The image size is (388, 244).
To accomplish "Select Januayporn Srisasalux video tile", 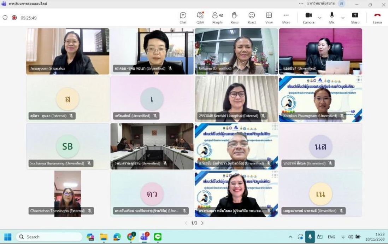I will click(x=67, y=51).
